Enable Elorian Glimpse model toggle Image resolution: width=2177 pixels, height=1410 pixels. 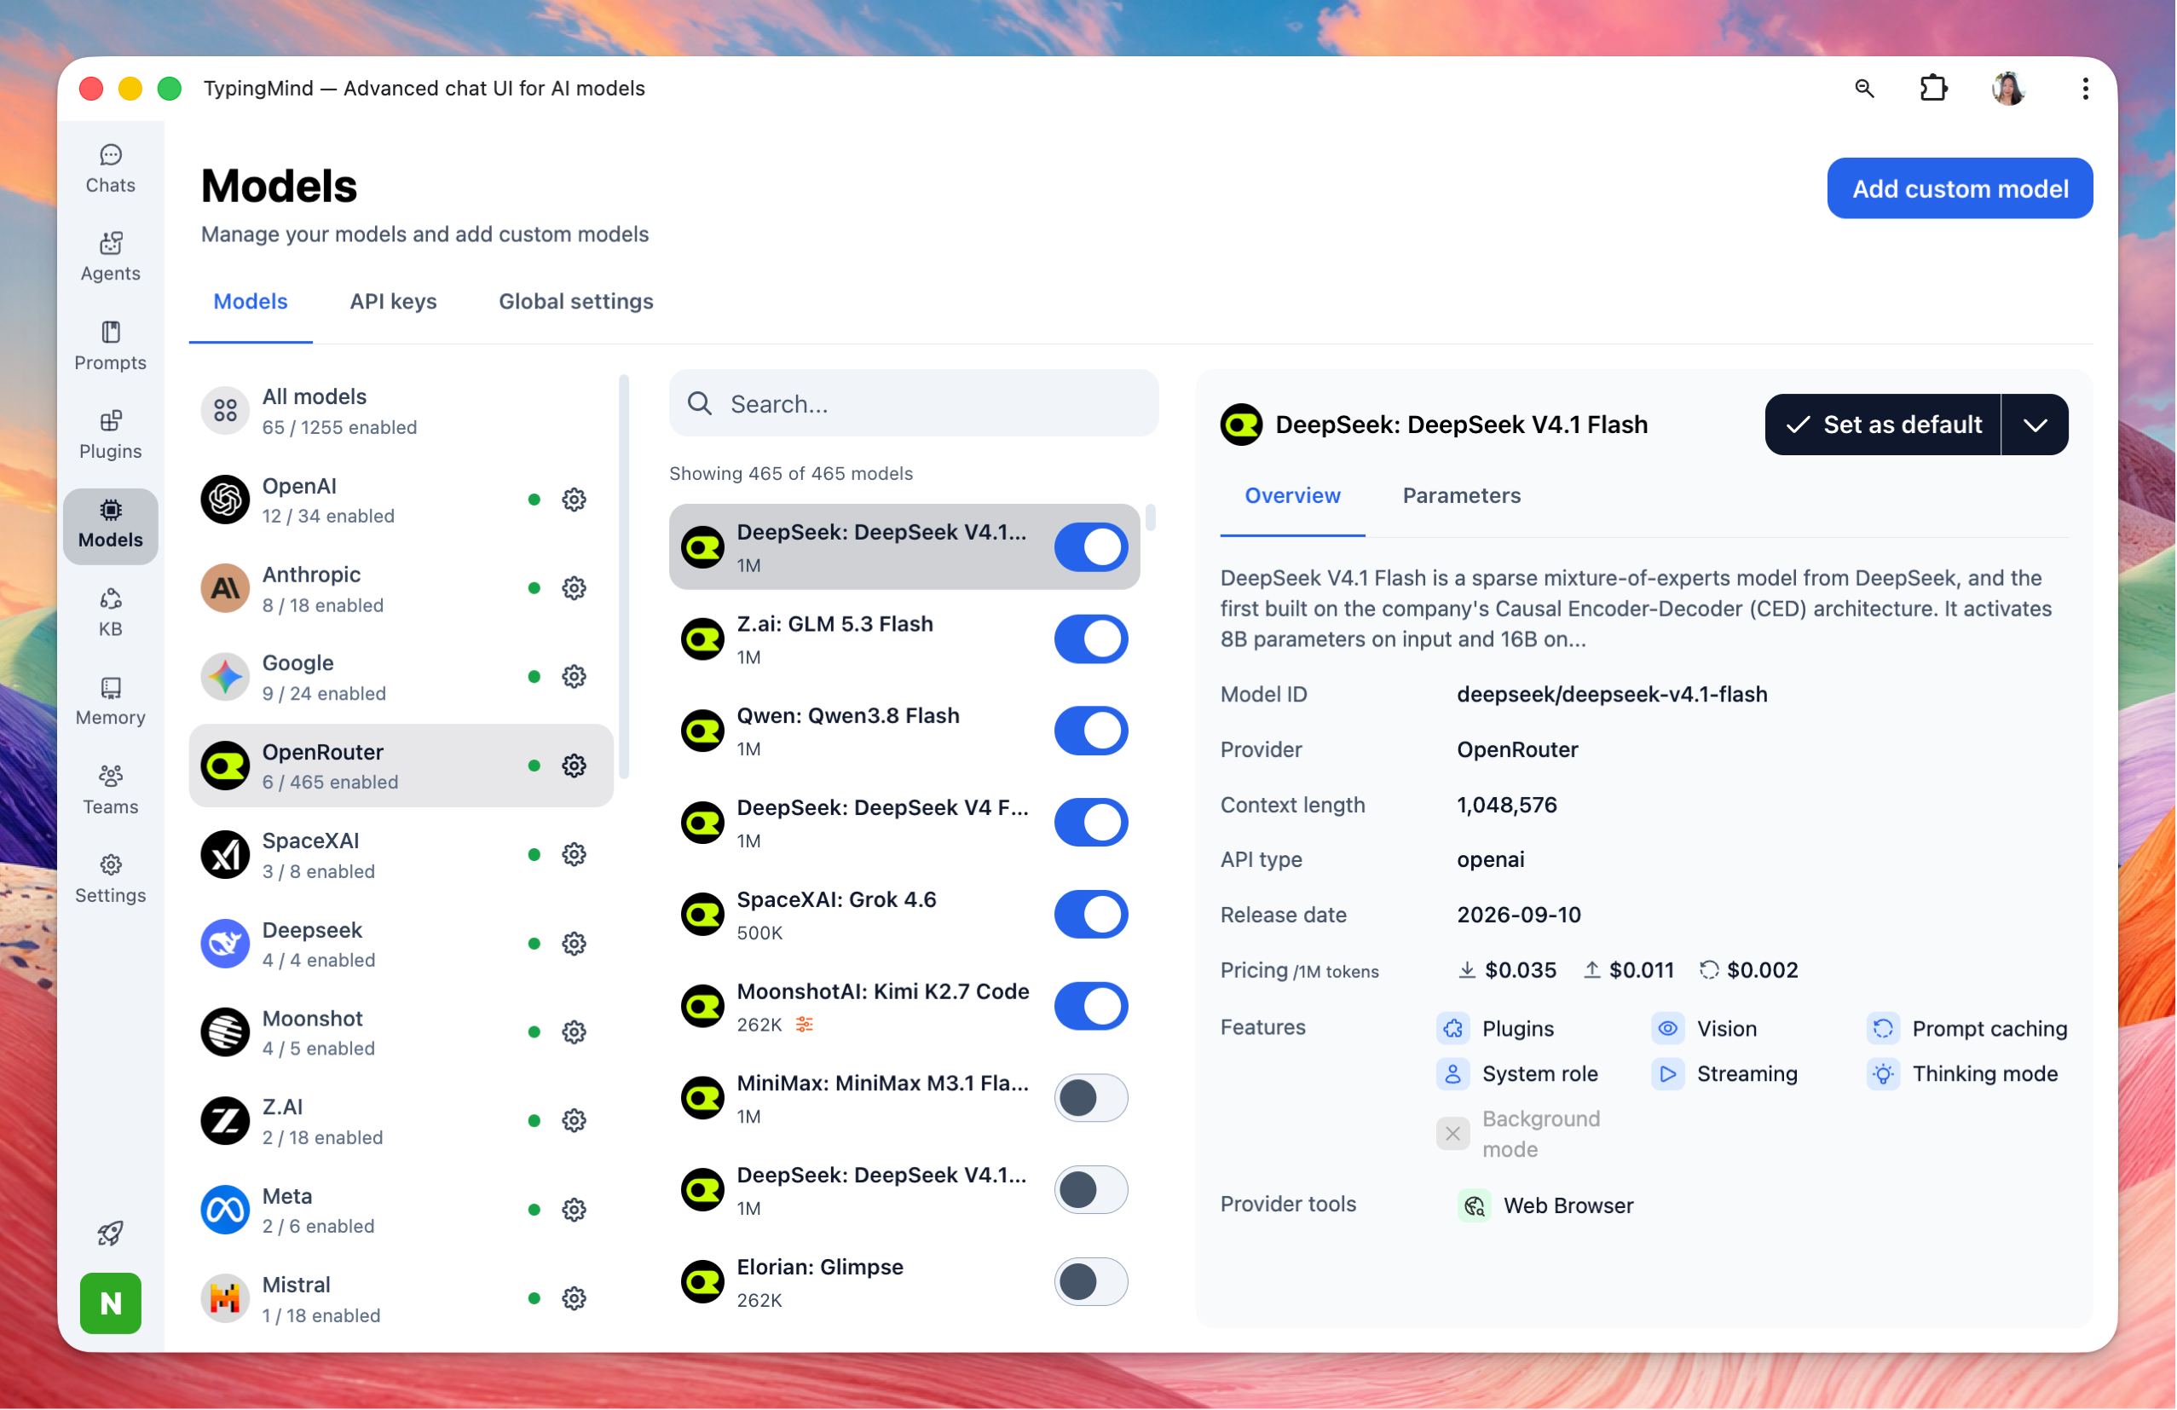pos(1091,1282)
